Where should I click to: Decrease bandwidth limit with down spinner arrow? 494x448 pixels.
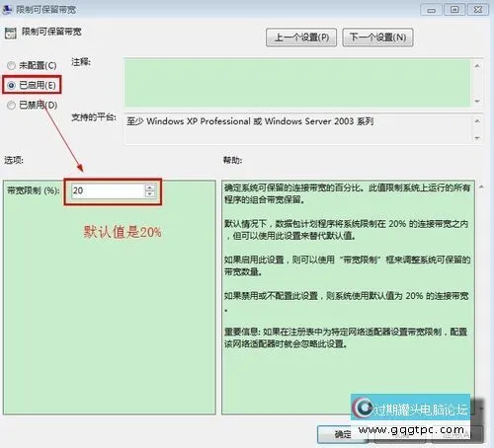point(150,194)
